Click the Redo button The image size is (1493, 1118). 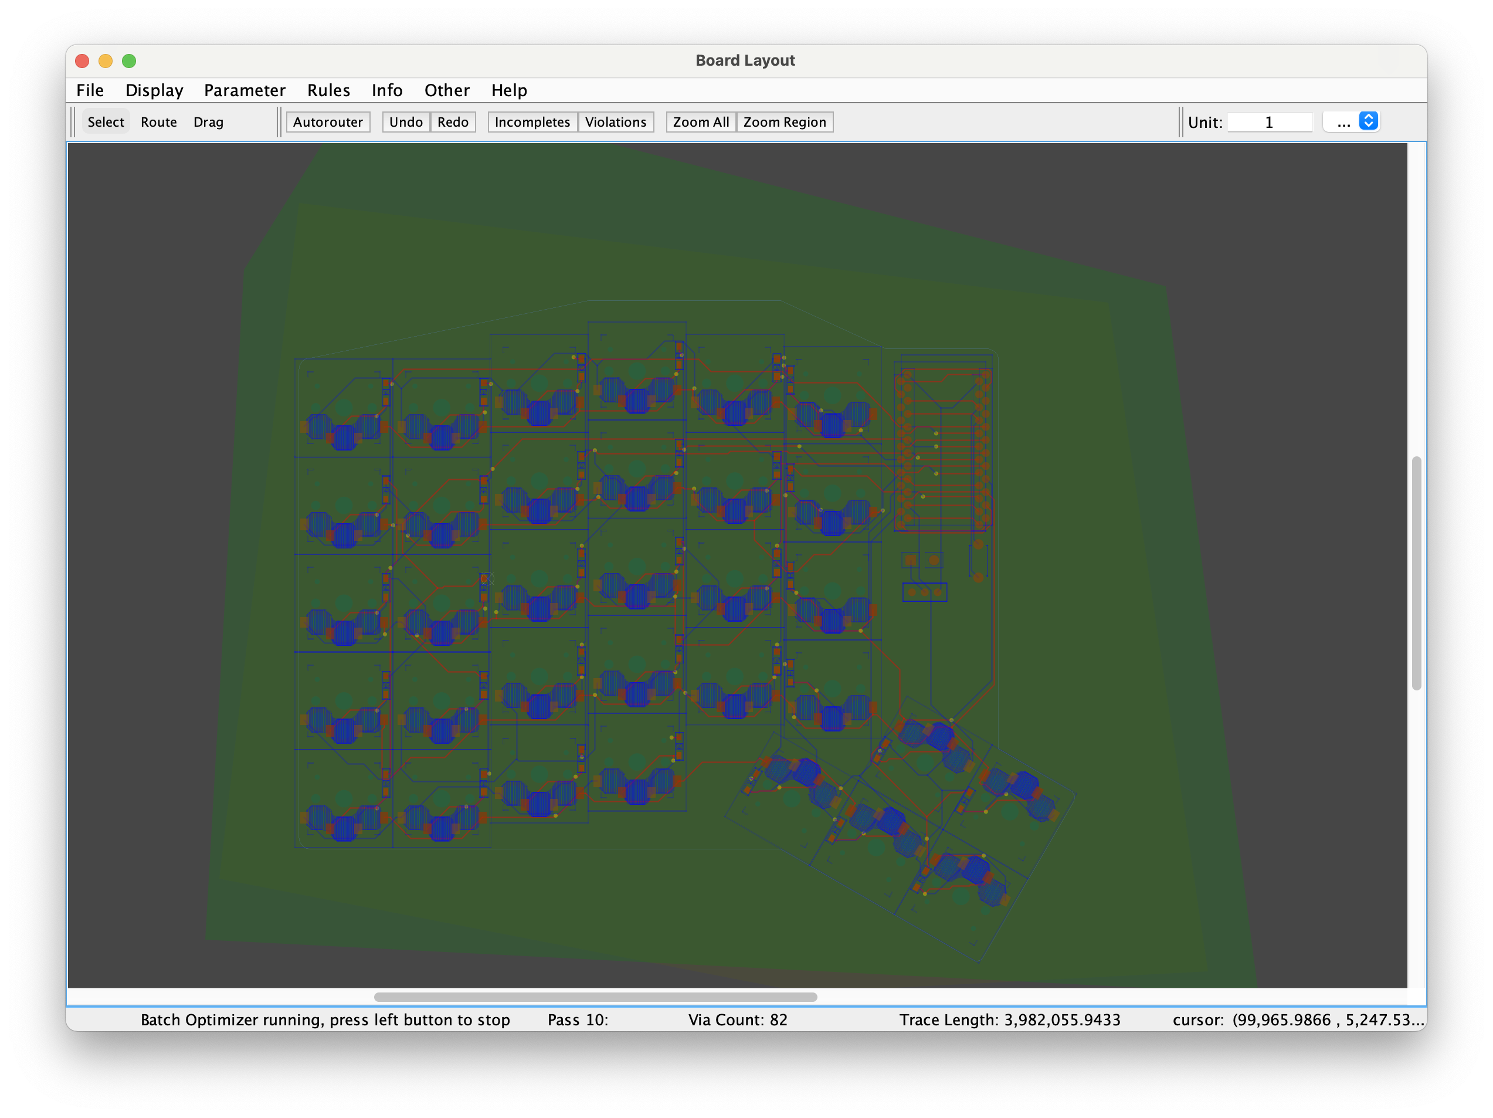coord(452,121)
